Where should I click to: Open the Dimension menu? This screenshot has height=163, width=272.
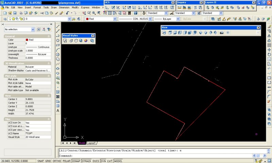[64, 7]
